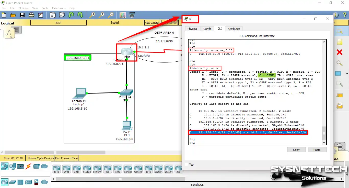
Task: Switch to the Attributes tab in R1
Action: (234, 29)
